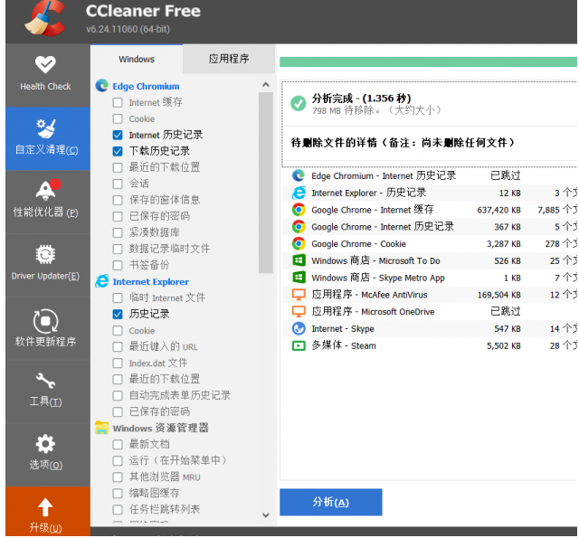This screenshot has height=538, width=579.
Task: Enable 缩略图缓存 checkbox
Action: point(118,494)
